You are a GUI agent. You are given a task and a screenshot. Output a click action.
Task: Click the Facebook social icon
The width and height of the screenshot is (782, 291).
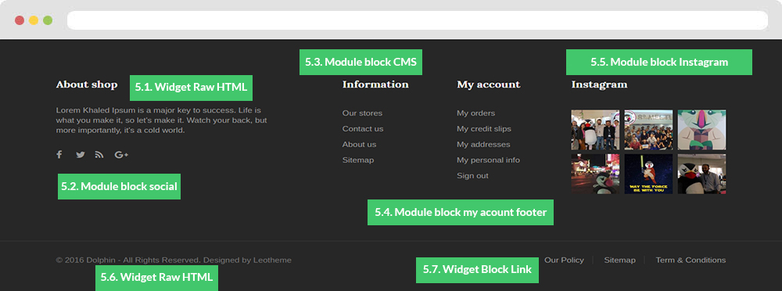59,155
